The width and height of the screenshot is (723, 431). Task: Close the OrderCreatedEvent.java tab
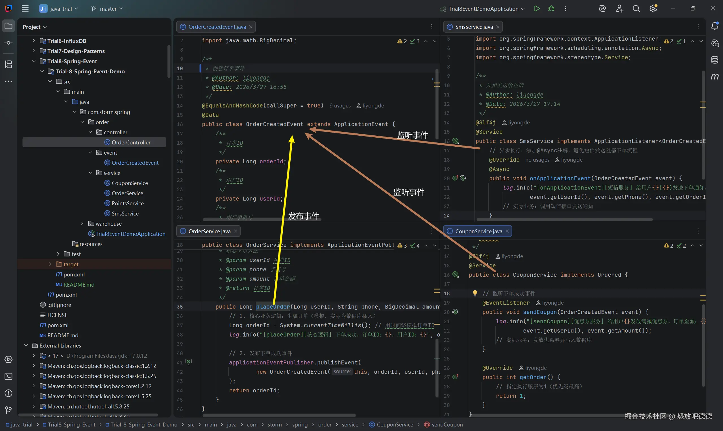[251, 27]
